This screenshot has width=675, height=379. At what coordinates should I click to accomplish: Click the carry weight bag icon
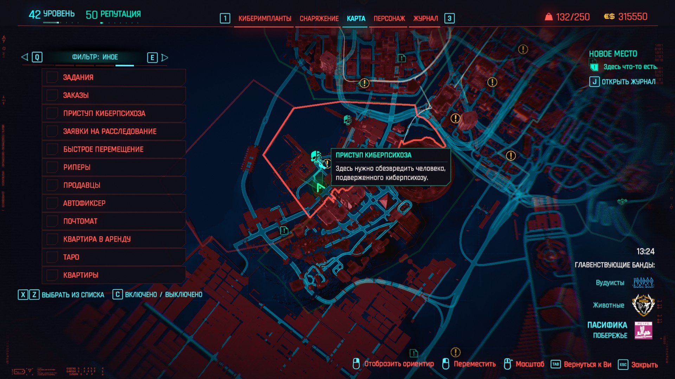[x=548, y=17]
